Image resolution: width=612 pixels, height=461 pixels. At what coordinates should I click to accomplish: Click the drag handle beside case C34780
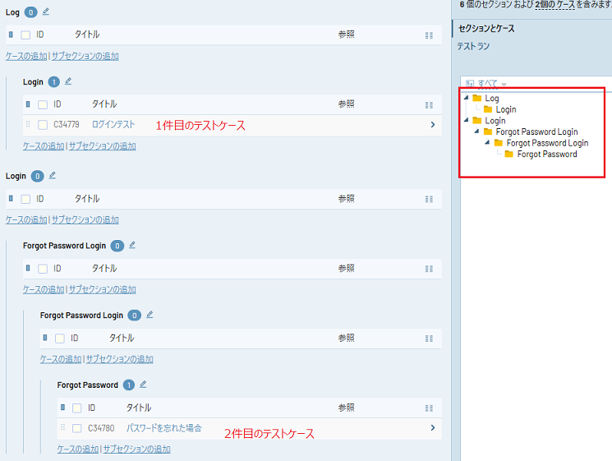[x=62, y=428]
